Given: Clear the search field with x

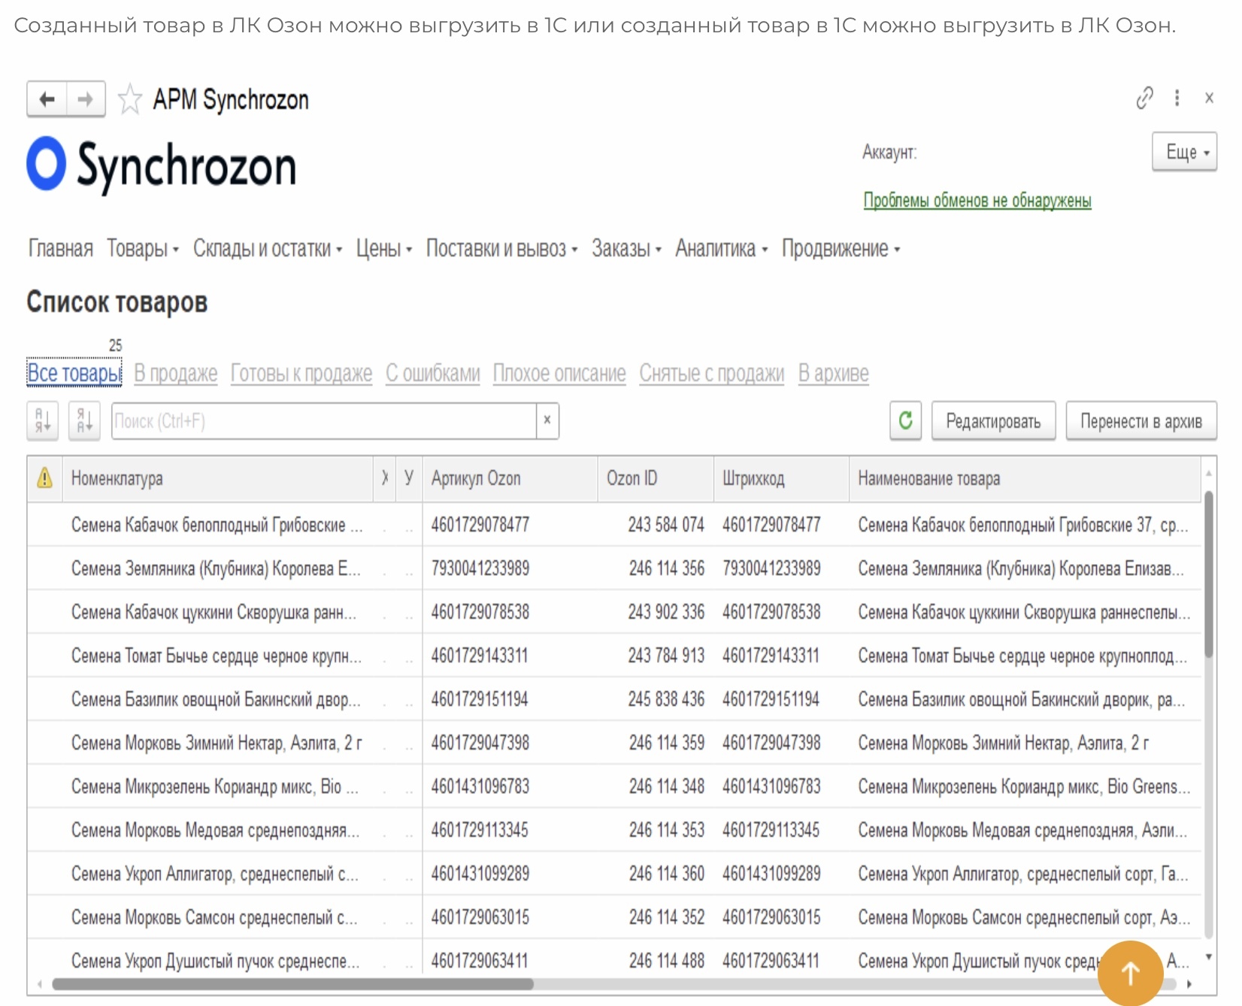Looking at the screenshot, I should pyautogui.click(x=547, y=420).
